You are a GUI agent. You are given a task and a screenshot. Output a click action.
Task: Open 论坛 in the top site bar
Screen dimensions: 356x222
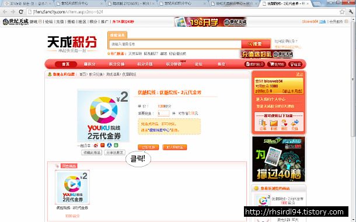(48, 22)
